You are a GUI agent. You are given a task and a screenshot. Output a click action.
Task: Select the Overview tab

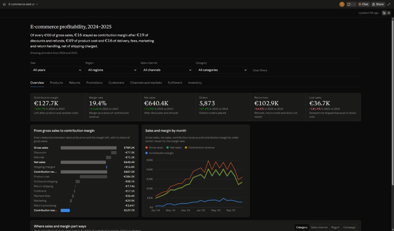[x=37, y=83]
